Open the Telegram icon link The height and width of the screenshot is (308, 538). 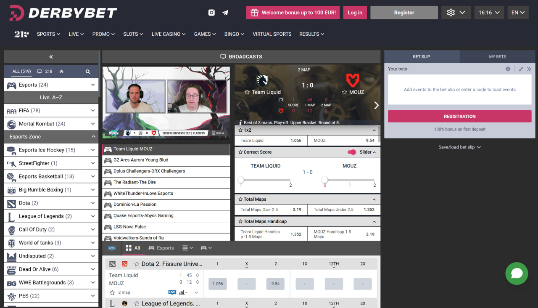(x=225, y=13)
